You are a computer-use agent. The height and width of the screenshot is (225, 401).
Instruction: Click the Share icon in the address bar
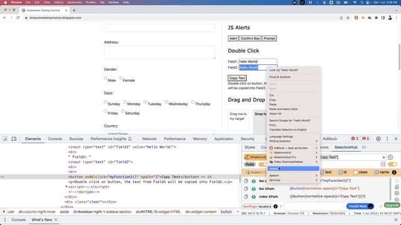tap(341, 17)
